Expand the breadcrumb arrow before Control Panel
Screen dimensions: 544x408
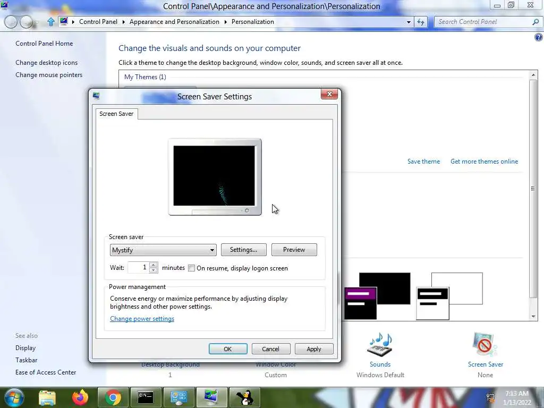[x=73, y=22]
